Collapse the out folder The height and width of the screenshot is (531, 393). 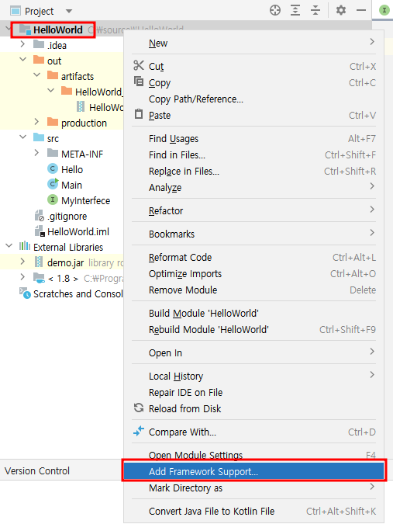click(x=23, y=59)
